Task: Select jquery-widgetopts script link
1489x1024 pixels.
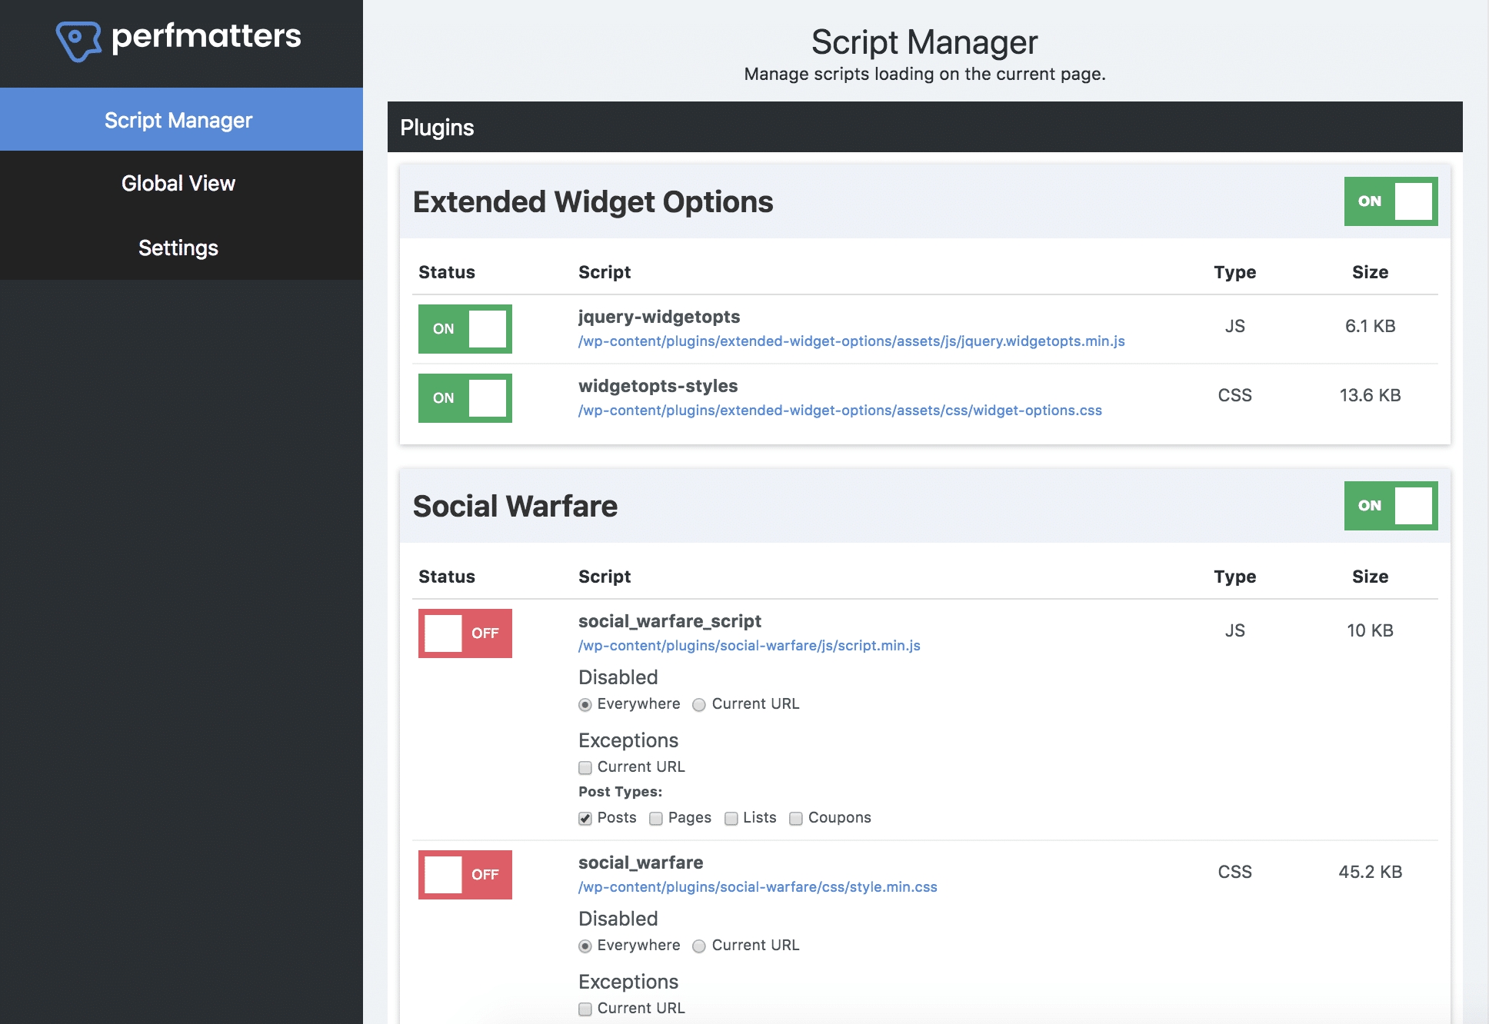Action: [821, 340]
